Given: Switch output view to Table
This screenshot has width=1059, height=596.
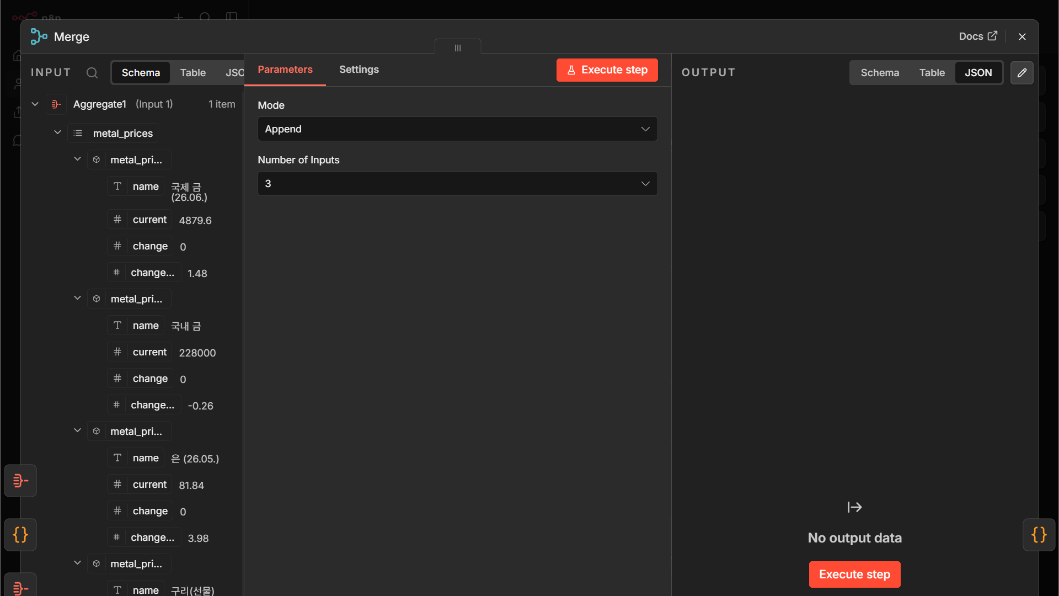Looking at the screenshot, I should [x=932, y=73].
